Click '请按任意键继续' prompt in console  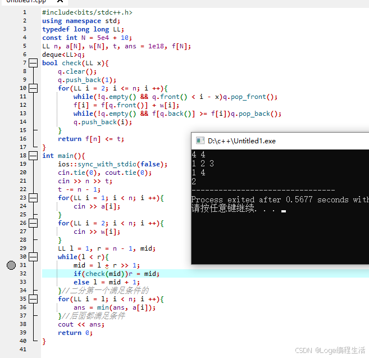coord(222,209)
